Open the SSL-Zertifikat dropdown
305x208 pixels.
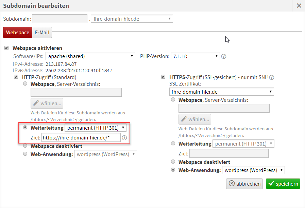point(221,92)
